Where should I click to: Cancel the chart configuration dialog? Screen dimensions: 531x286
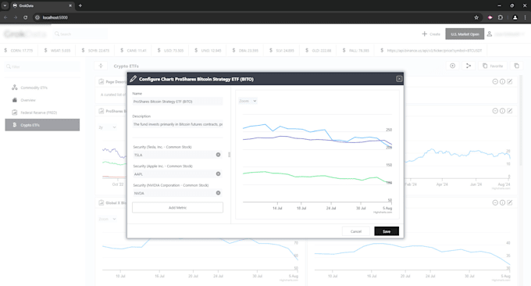click(355, 231)
